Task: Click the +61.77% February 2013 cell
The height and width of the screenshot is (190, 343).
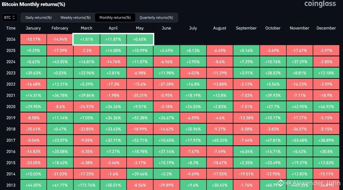Action: 60,185
